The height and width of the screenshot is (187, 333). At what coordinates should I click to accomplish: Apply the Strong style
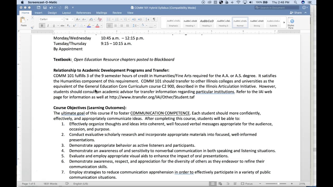[x=257, y=23]
